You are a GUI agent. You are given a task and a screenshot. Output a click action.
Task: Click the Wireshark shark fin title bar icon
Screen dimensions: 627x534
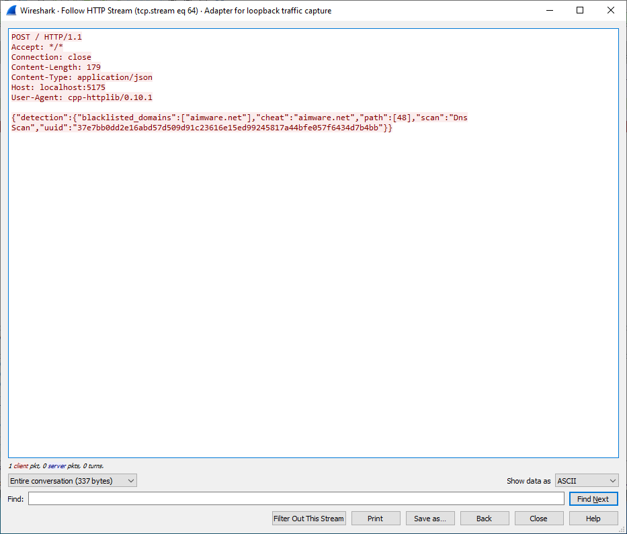pyautogui.click(x=11, y=11)
